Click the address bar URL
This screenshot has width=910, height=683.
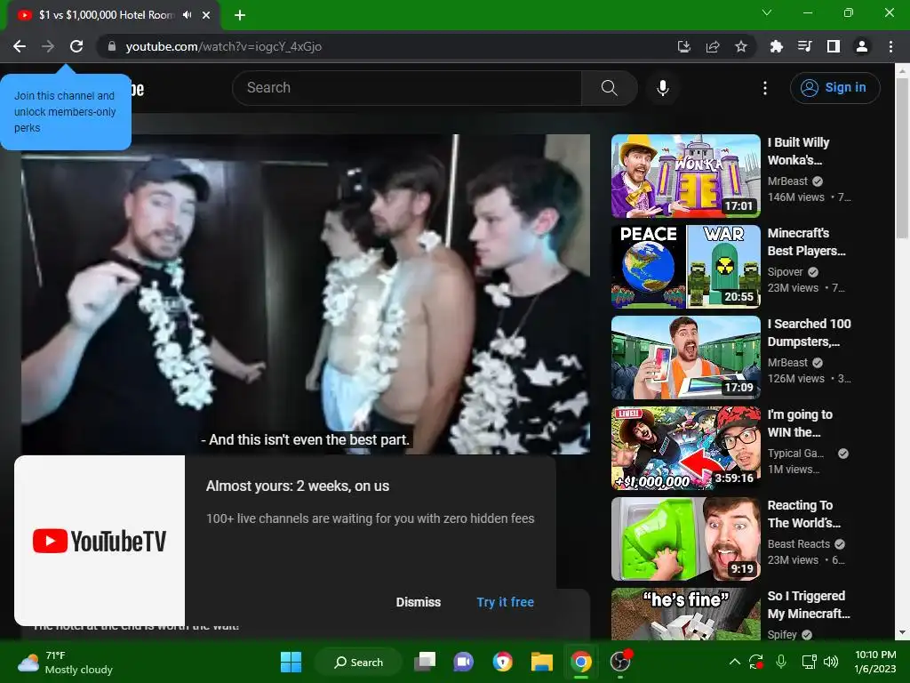[x=223, y=46]
